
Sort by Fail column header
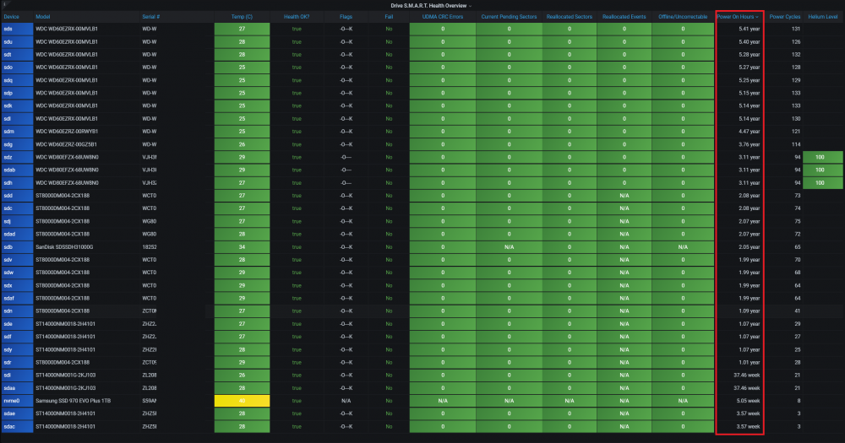click(x=389, y=17)
